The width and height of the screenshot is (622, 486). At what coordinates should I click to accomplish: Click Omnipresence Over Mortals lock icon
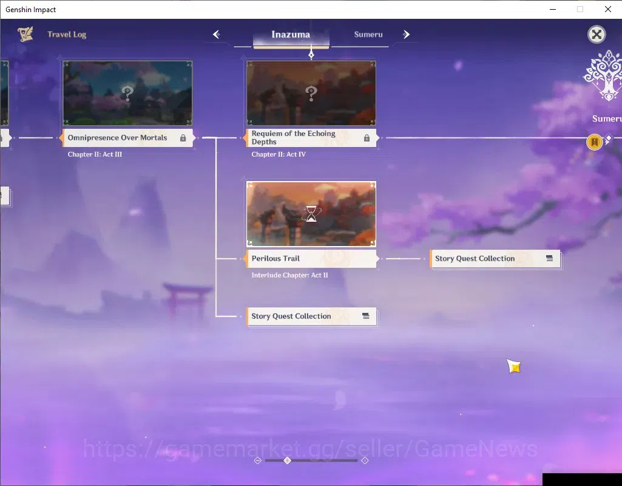click(183, 138)
